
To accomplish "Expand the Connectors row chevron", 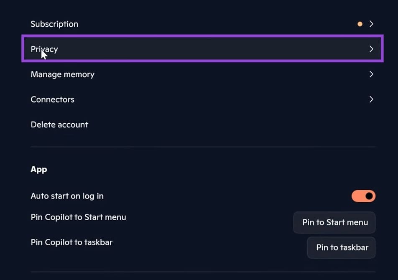I will [371, 99].
